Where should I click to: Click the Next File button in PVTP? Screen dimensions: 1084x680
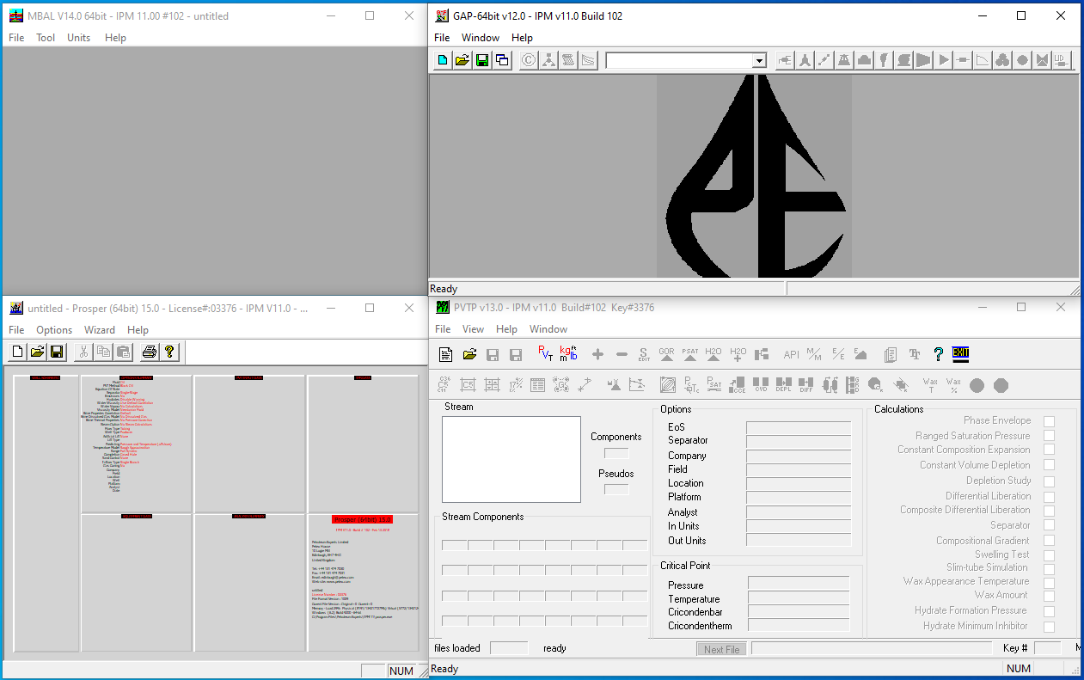[x=721, y=649]
